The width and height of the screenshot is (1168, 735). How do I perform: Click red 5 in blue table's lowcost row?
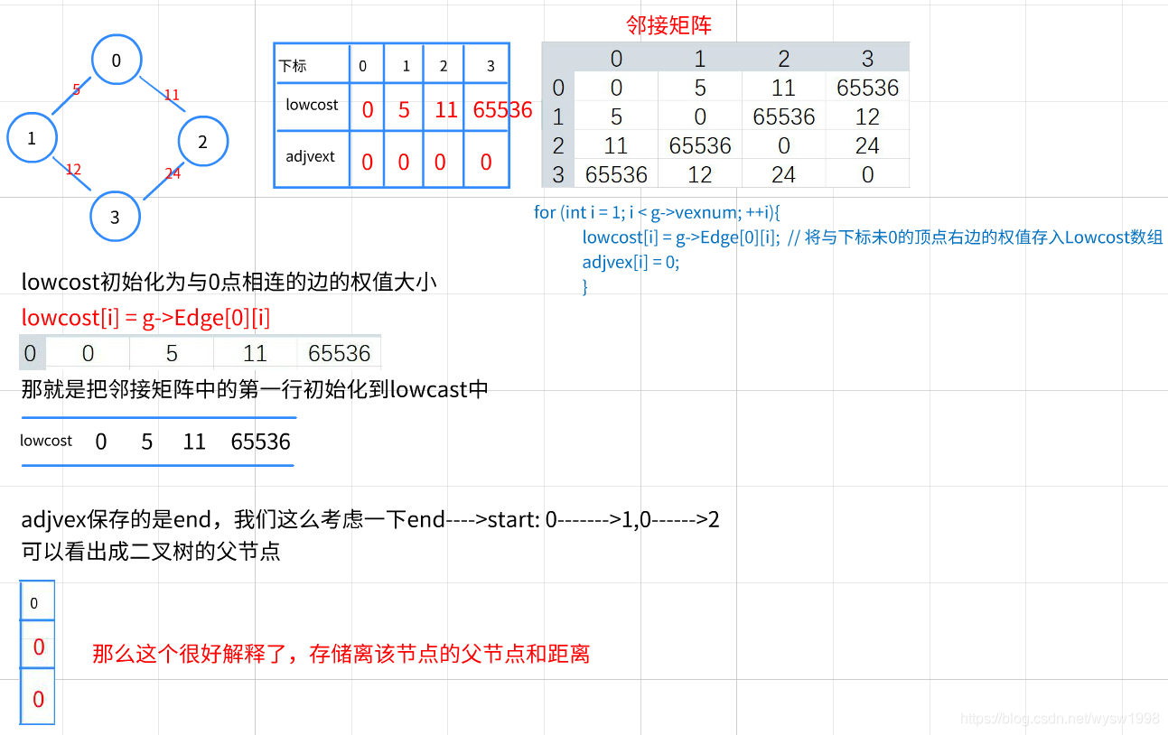404,110
